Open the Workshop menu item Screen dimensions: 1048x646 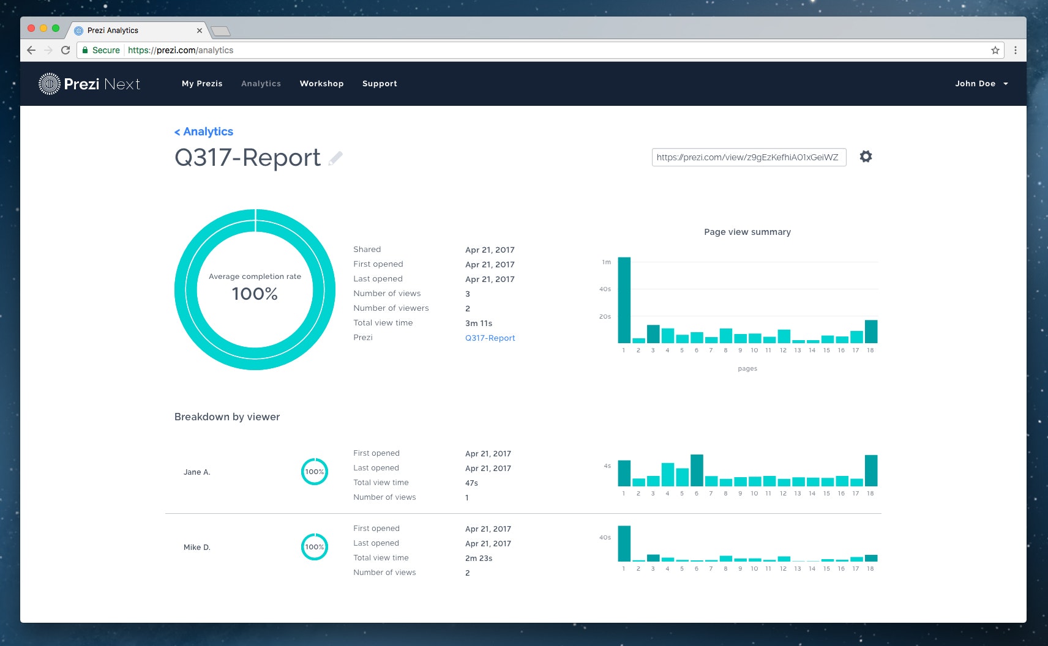coord(321,84)
